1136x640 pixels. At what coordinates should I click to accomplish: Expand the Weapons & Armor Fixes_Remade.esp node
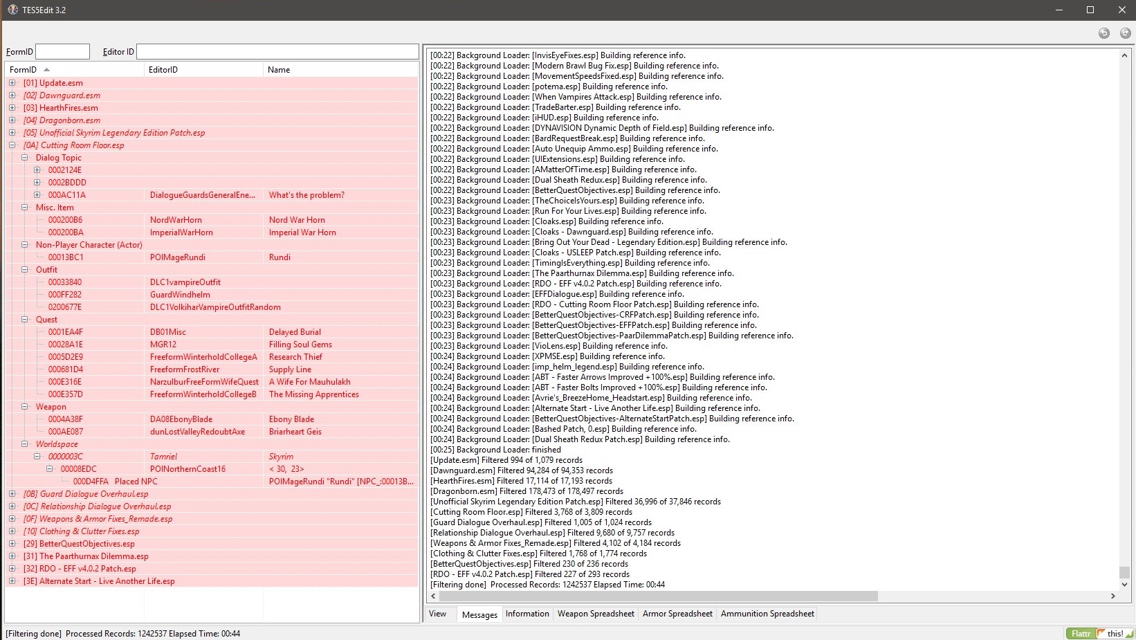[12, 519]
